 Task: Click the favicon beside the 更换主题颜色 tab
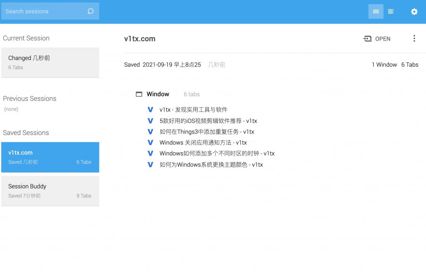150,165
